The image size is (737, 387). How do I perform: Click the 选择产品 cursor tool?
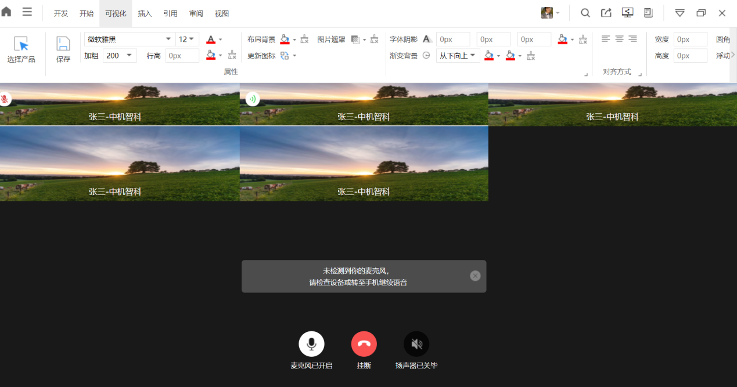[x=21, y=44]
